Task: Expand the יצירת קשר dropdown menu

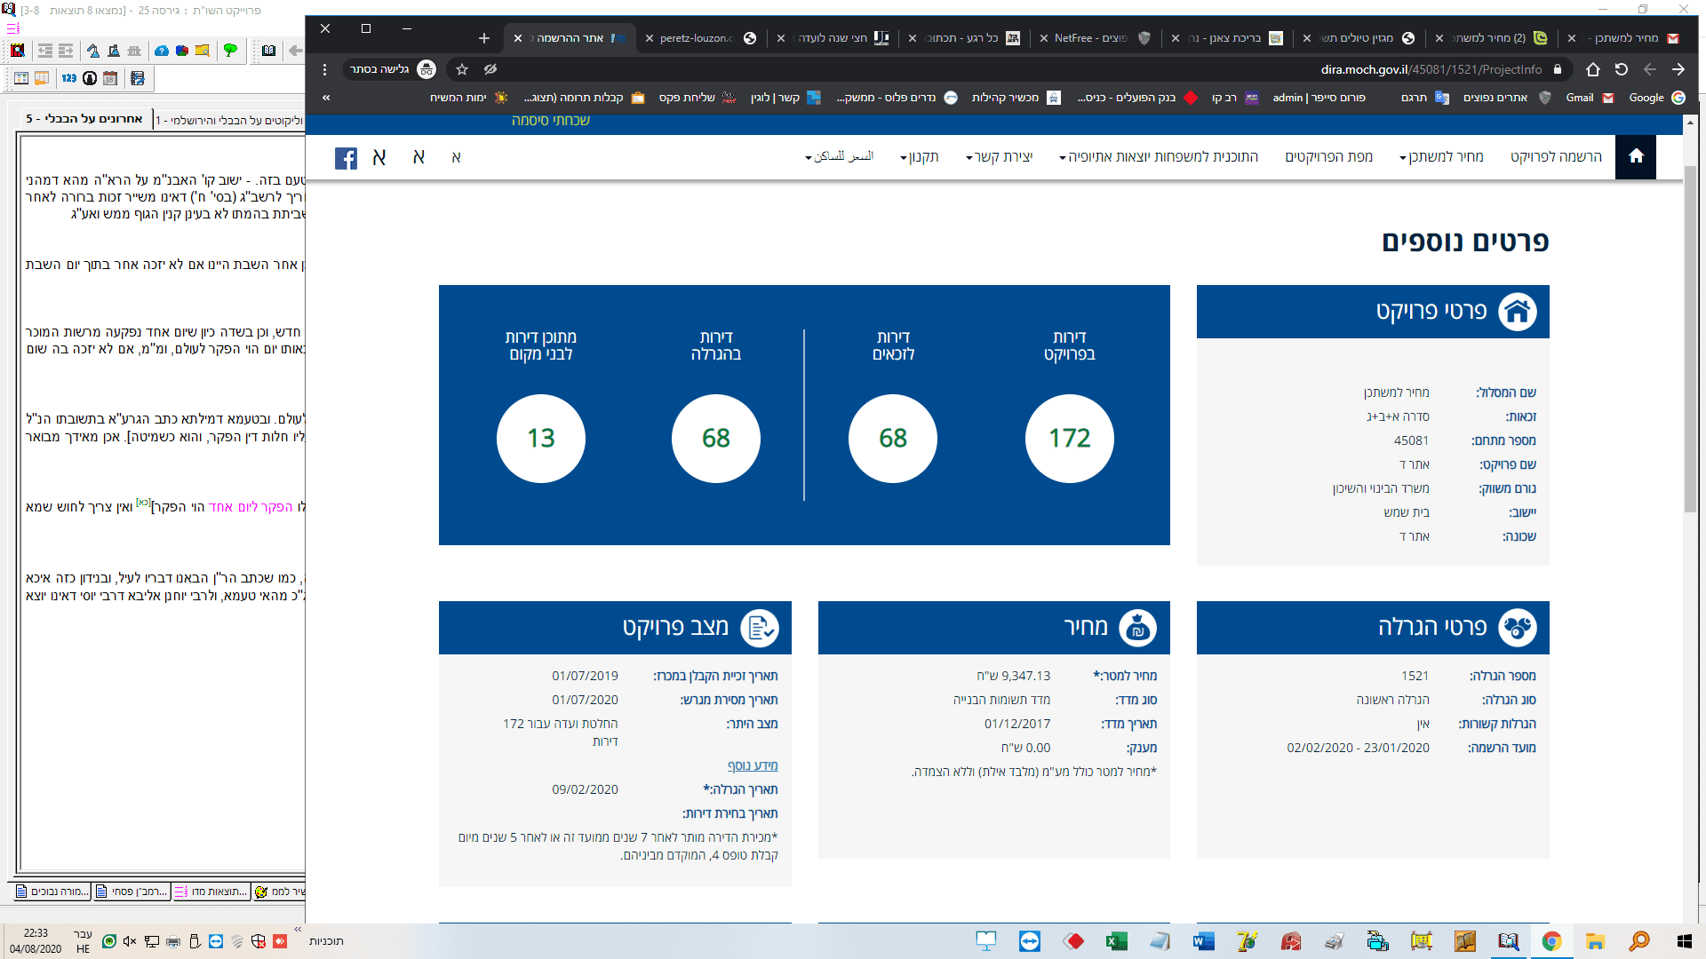Action: pyautogui.click(x=999, y=157)
